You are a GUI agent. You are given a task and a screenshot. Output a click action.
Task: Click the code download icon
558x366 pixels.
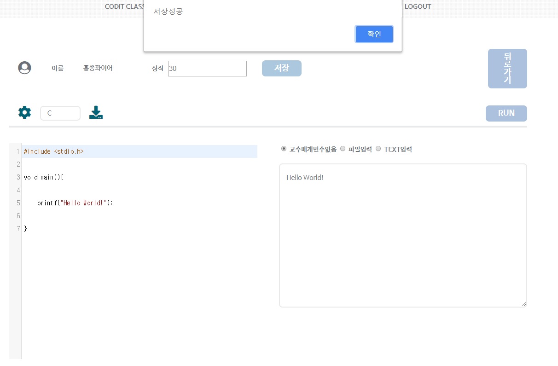click(x=96, y=112)
